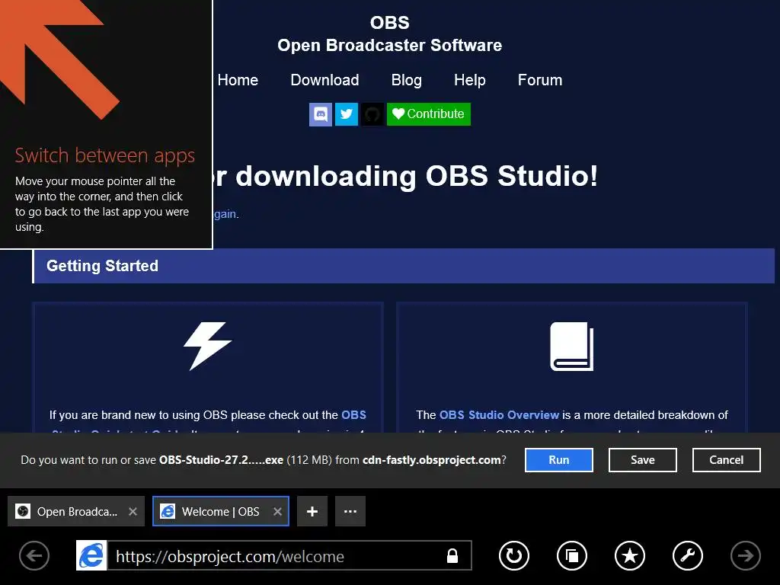
Task: Go to the Home nav item
Action: [238, 80]
